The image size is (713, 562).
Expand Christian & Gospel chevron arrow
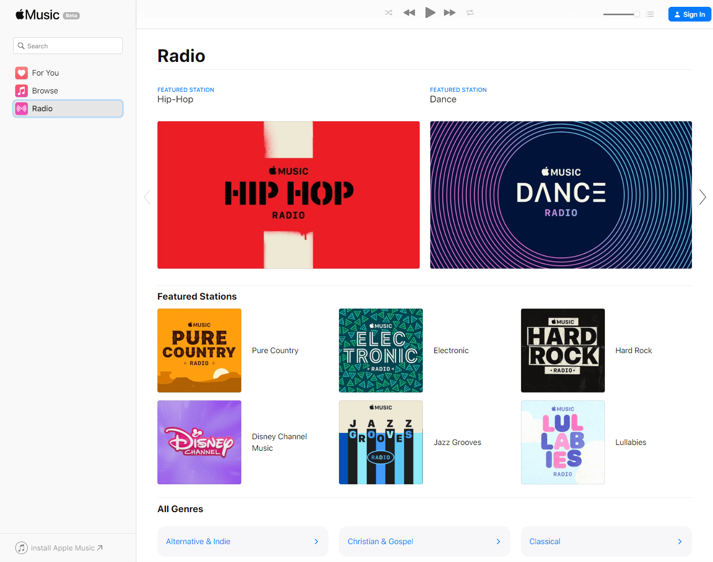(498, 542)
